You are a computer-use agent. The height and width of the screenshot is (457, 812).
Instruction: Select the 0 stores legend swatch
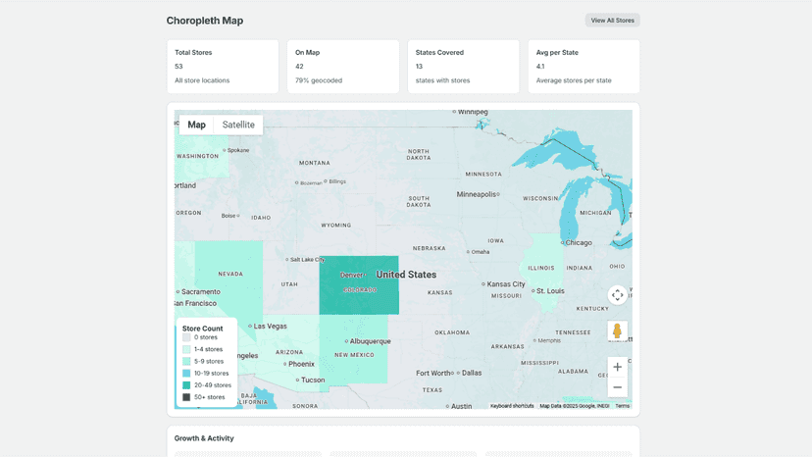point(186,337)
